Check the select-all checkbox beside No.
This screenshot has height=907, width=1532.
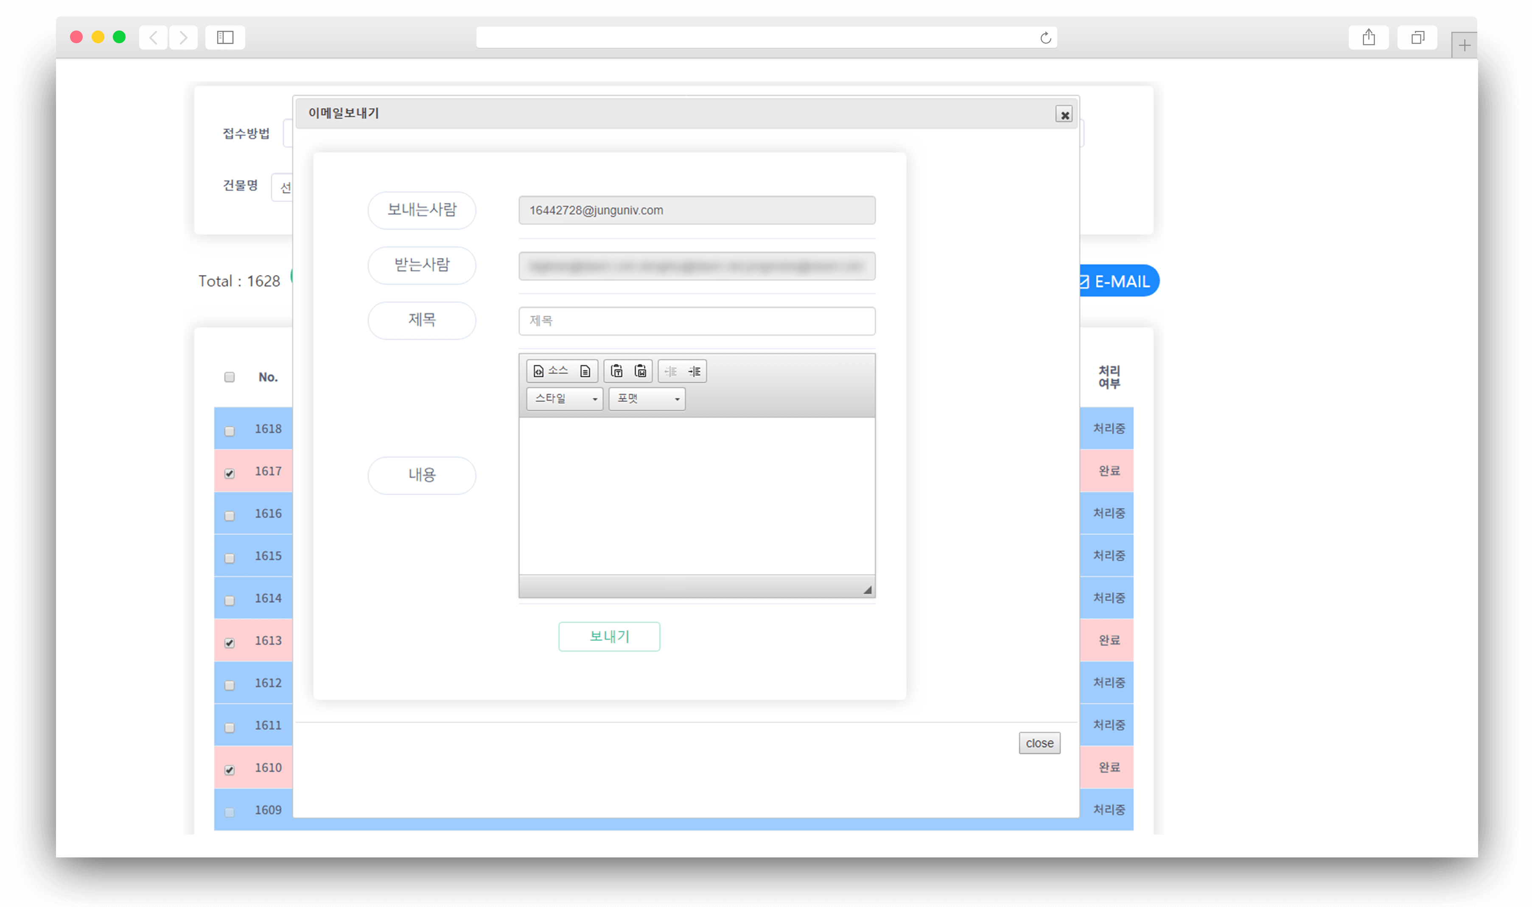pos(230,377)
